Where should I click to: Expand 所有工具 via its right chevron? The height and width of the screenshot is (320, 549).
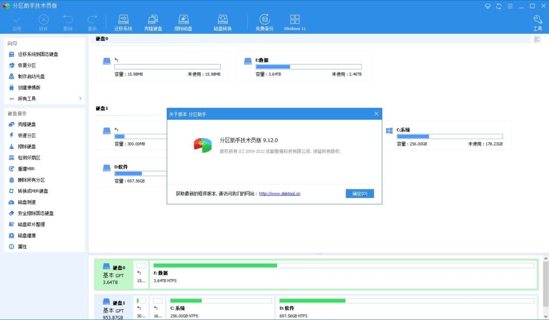pos(80,98)
